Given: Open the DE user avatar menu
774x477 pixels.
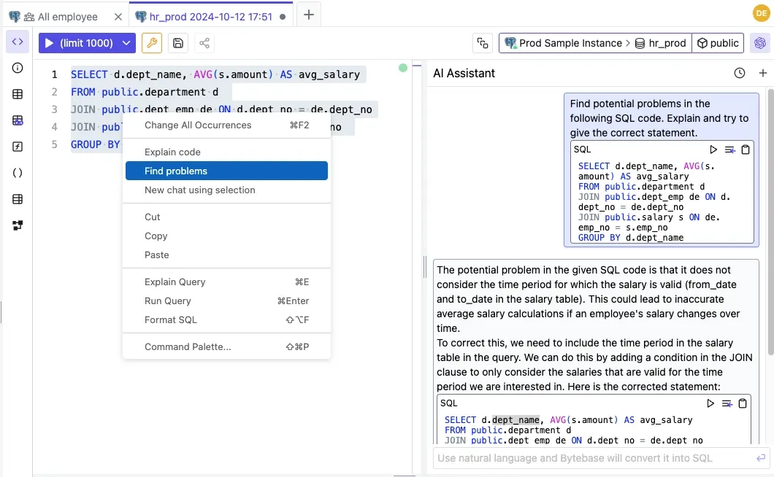Looking at the screenshot, I should pos(761,13).
